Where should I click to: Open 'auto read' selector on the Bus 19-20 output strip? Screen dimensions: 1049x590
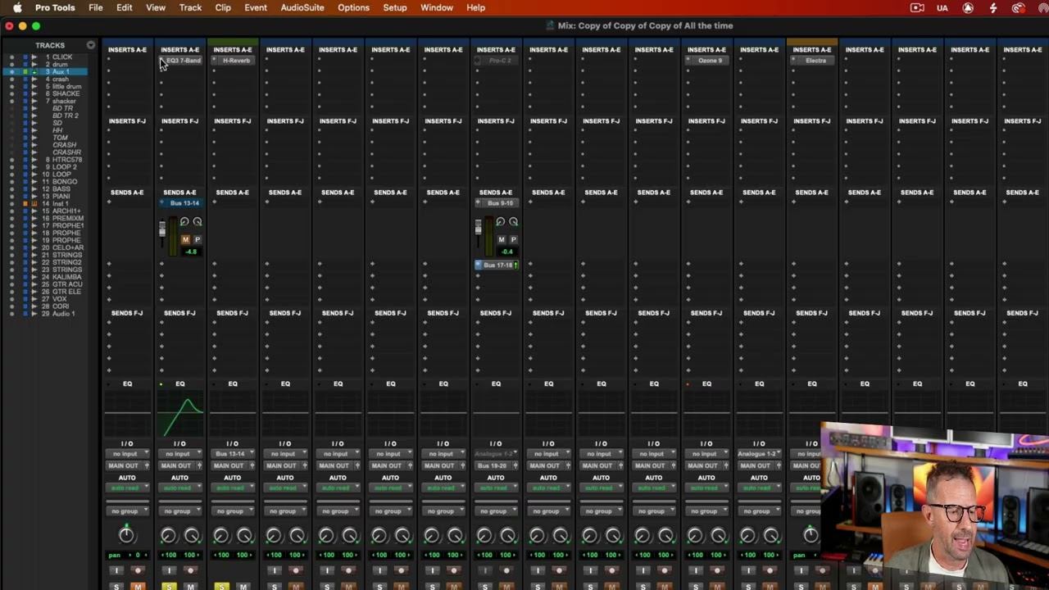click(495, 488)
